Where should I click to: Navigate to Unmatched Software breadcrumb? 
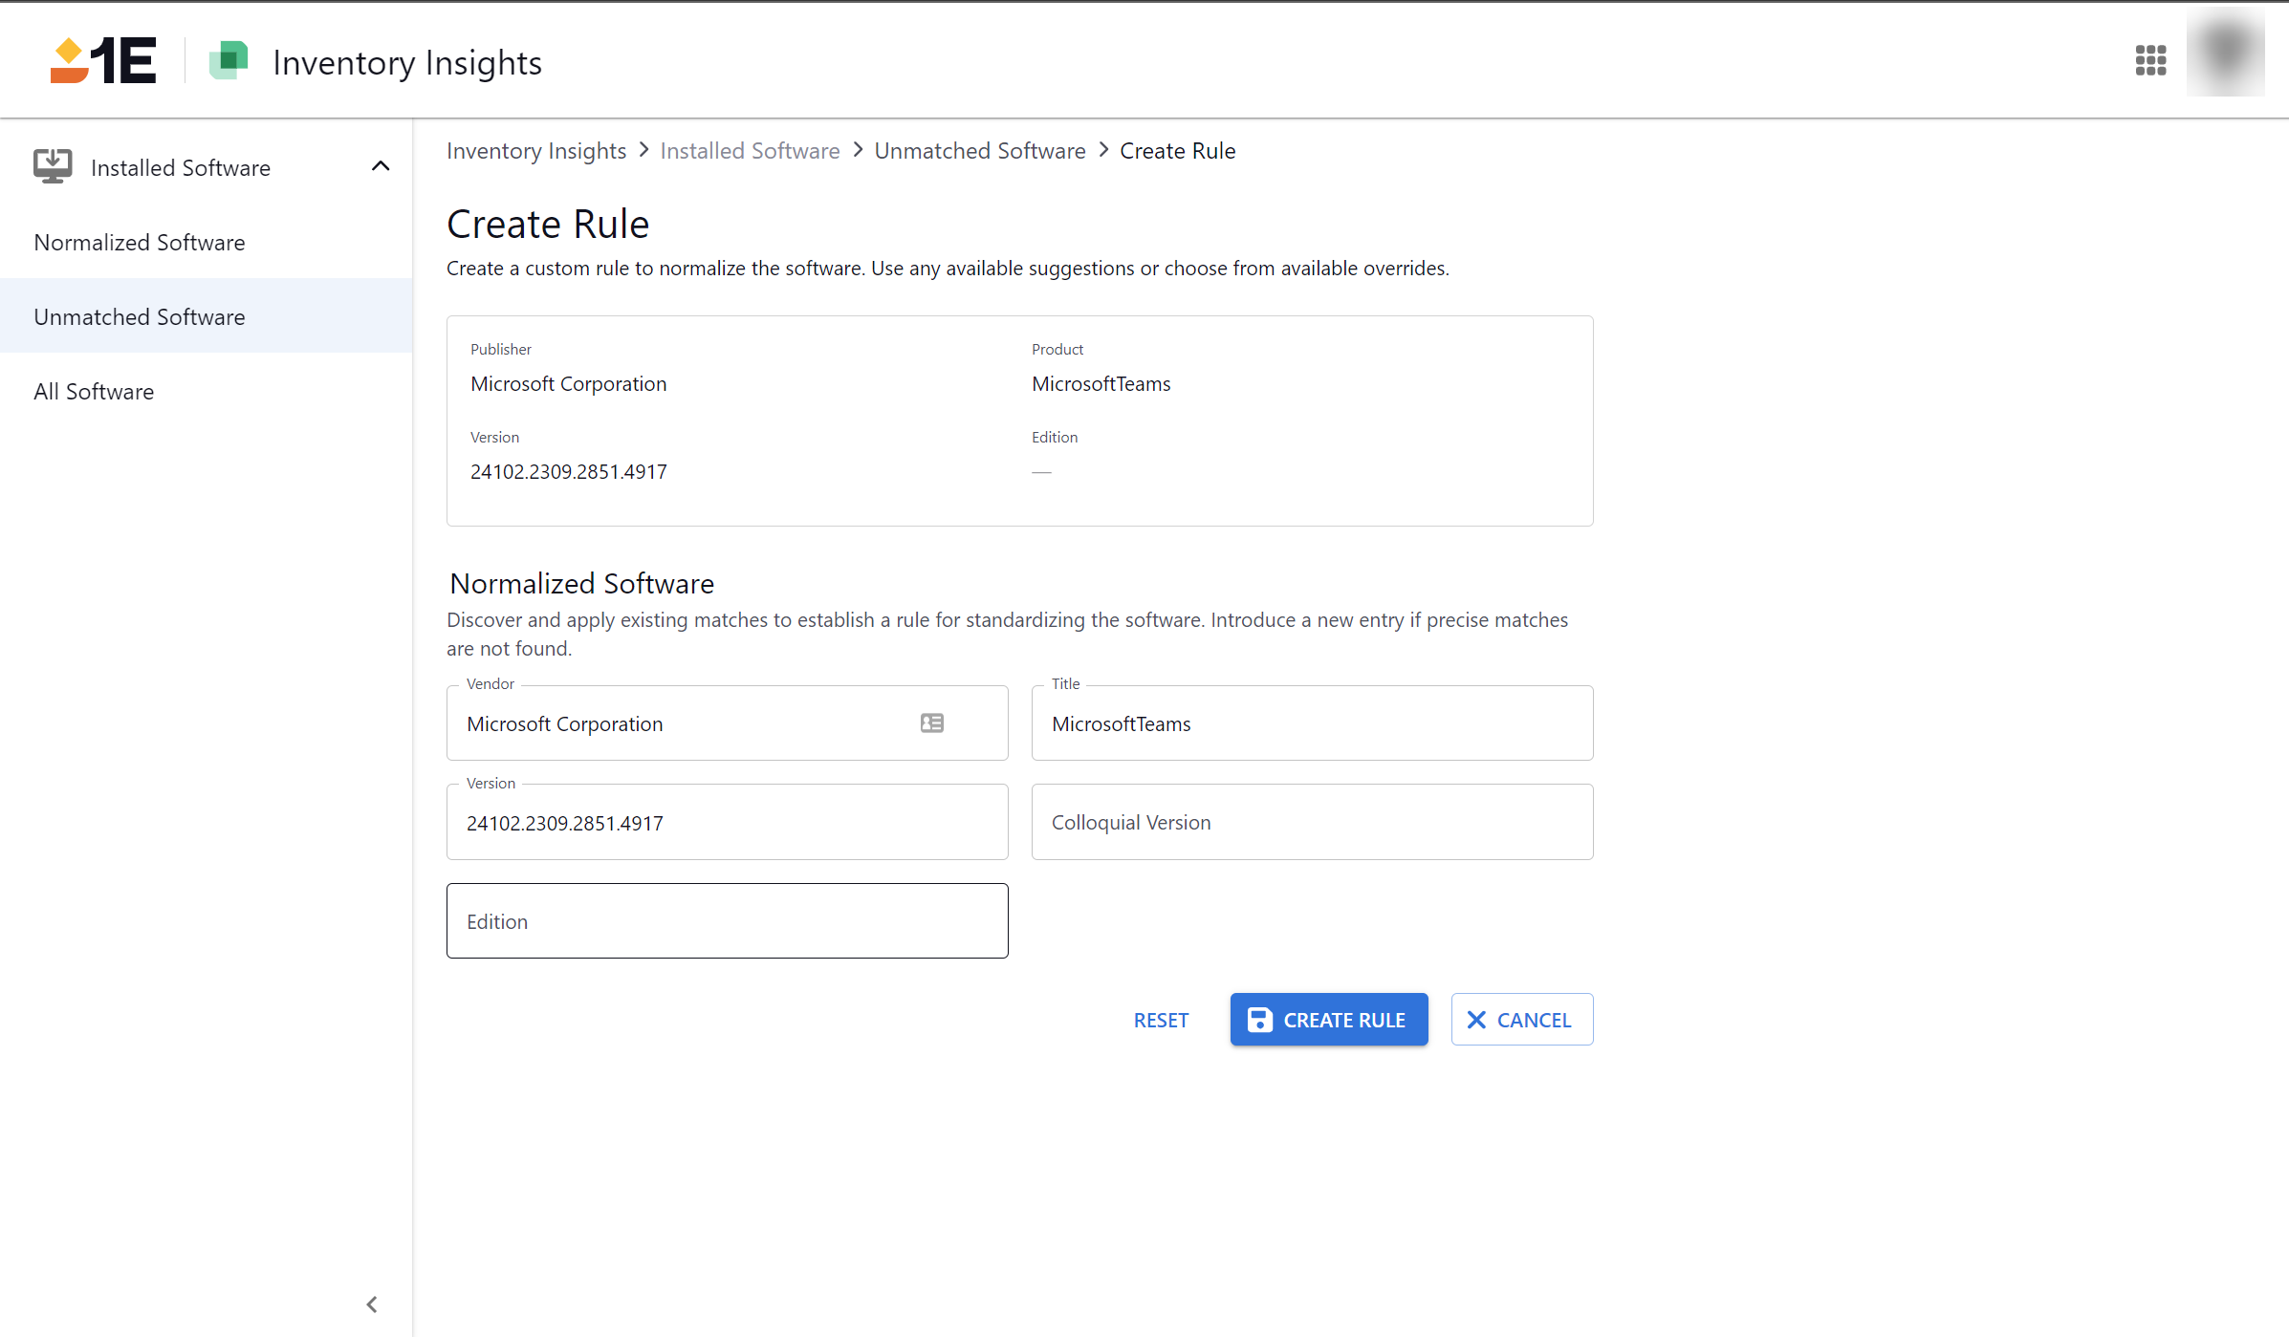coord(979,151)
